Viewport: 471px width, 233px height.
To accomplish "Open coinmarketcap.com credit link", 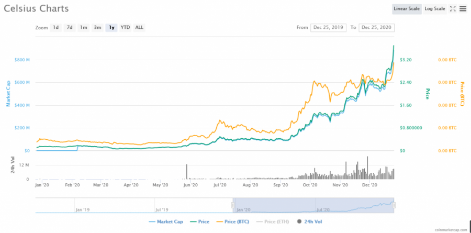I will (451, 230).
